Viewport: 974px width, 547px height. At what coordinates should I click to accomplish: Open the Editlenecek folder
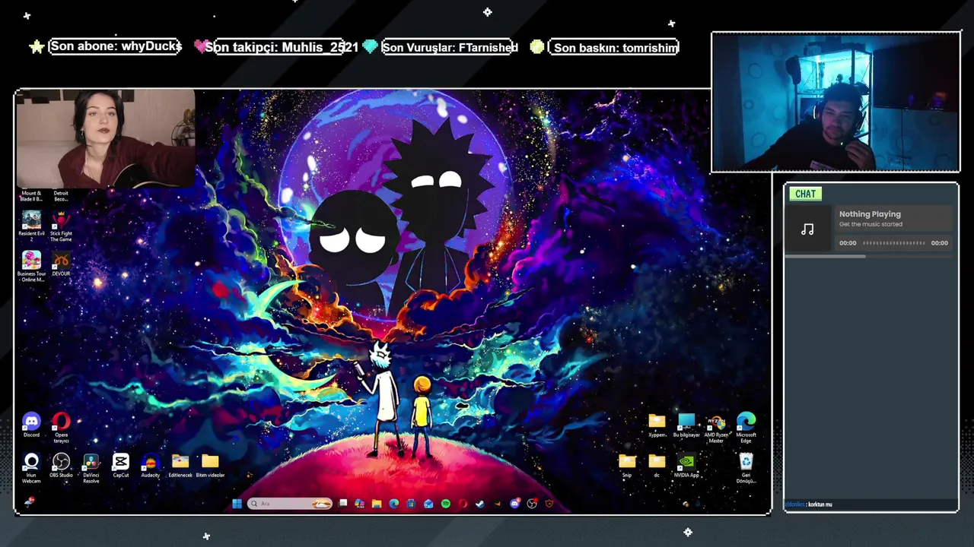pos(180,465)
